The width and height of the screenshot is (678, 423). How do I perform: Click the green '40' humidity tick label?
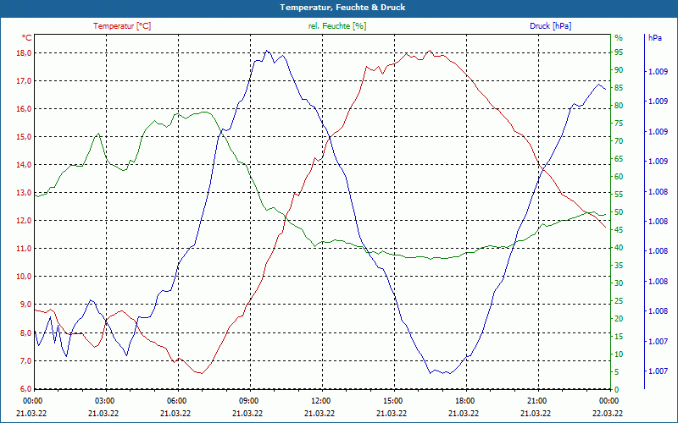click(x=619, y=248)
